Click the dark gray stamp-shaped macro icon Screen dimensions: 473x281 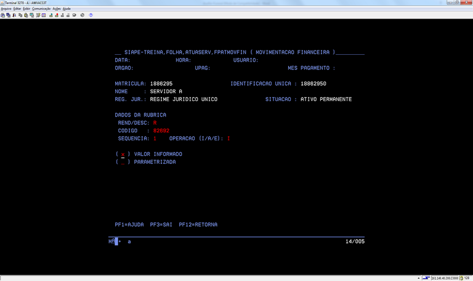pos(62,15)
